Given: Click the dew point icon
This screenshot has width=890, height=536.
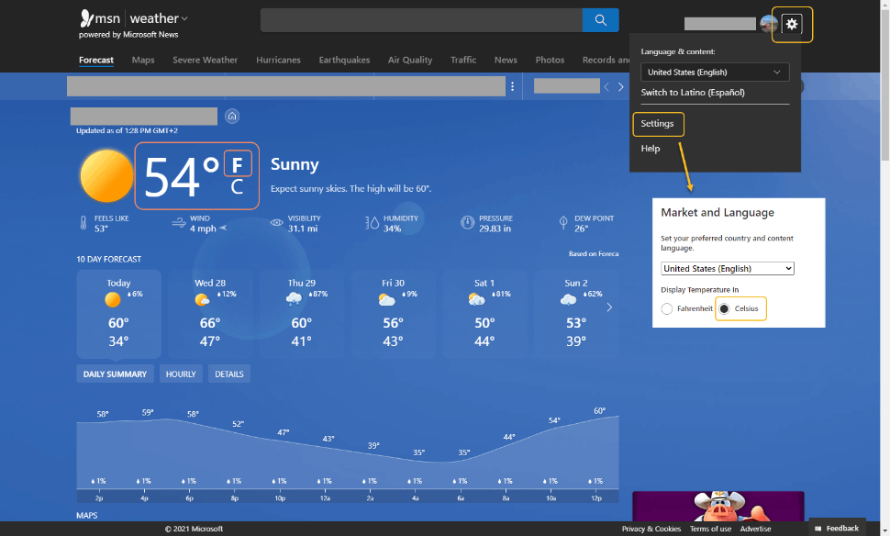Looking at the screenshot, I should [563, 223].
